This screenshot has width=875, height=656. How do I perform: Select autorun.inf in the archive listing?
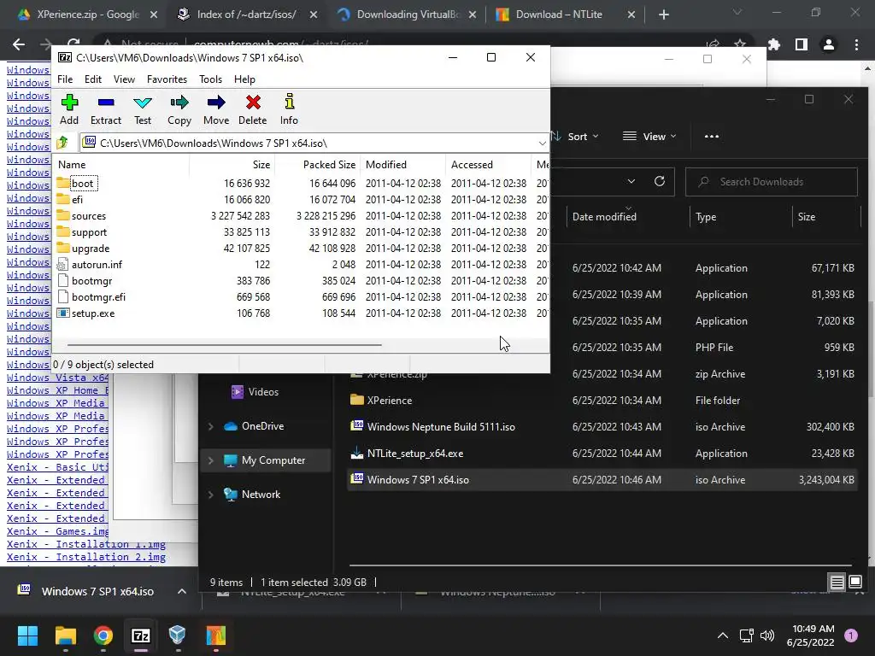click(x=97, y=265)
